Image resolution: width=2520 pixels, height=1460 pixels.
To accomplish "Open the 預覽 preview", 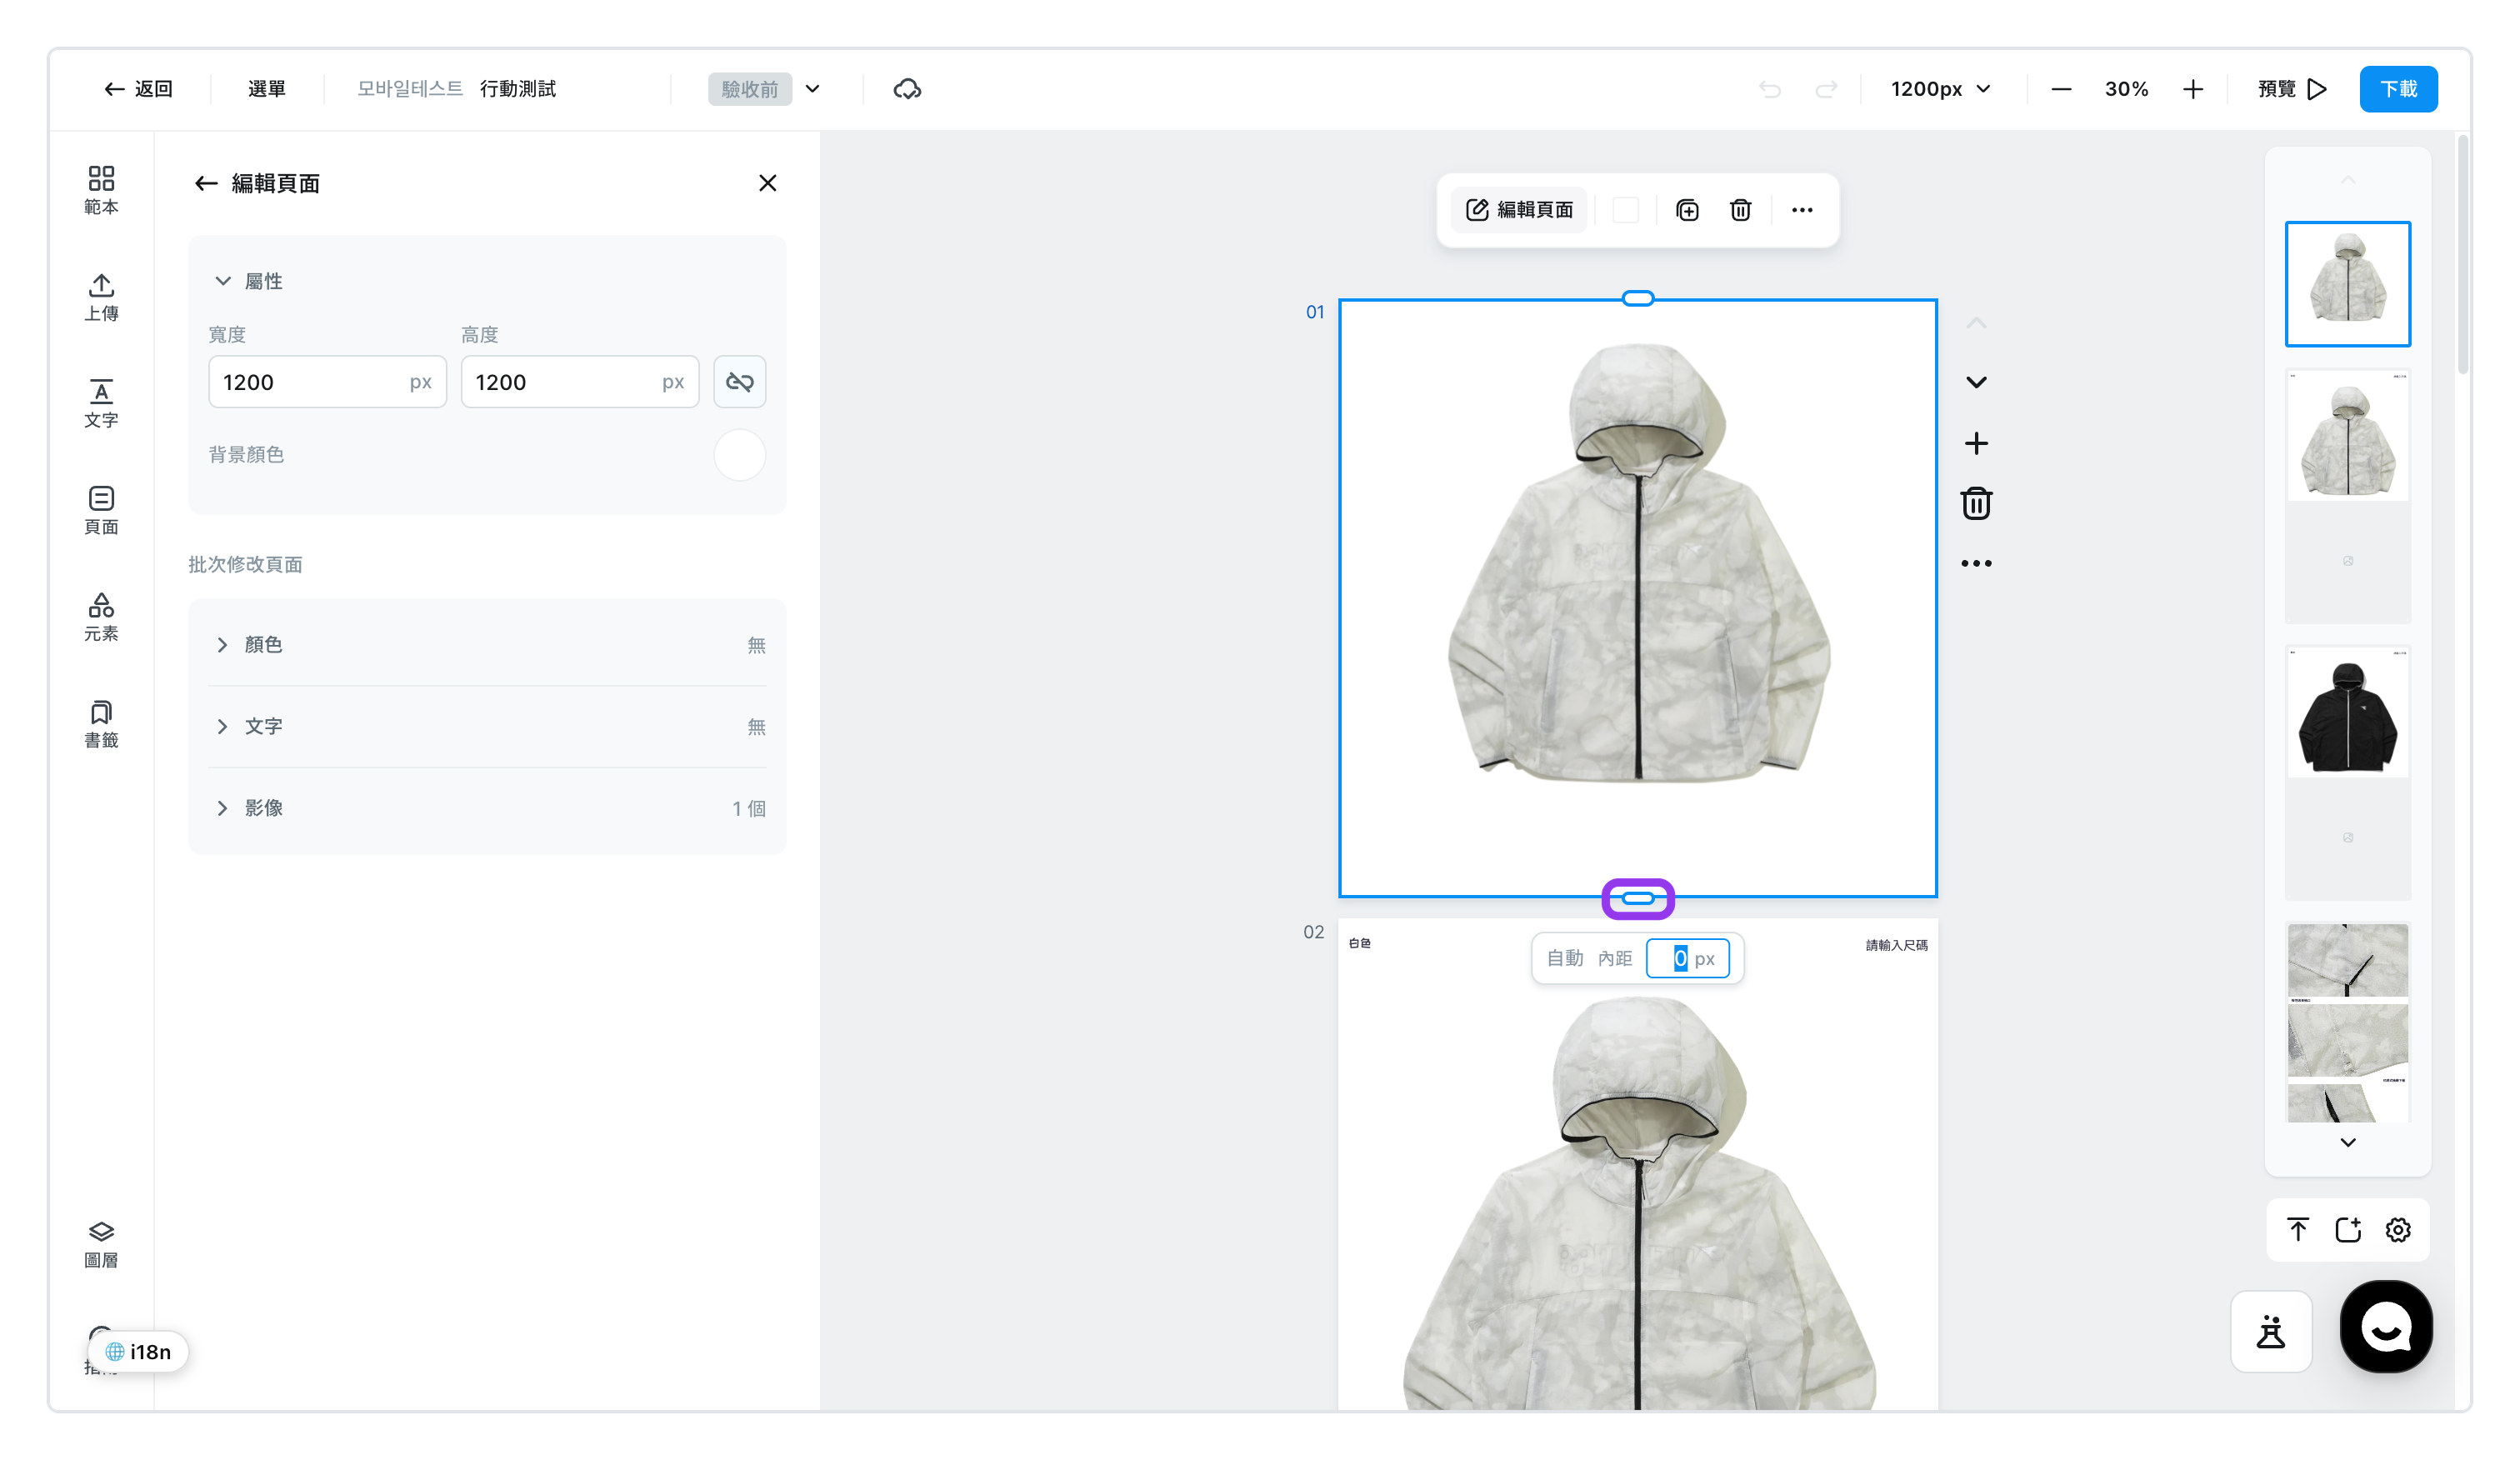I will [x=2292, y=89].
